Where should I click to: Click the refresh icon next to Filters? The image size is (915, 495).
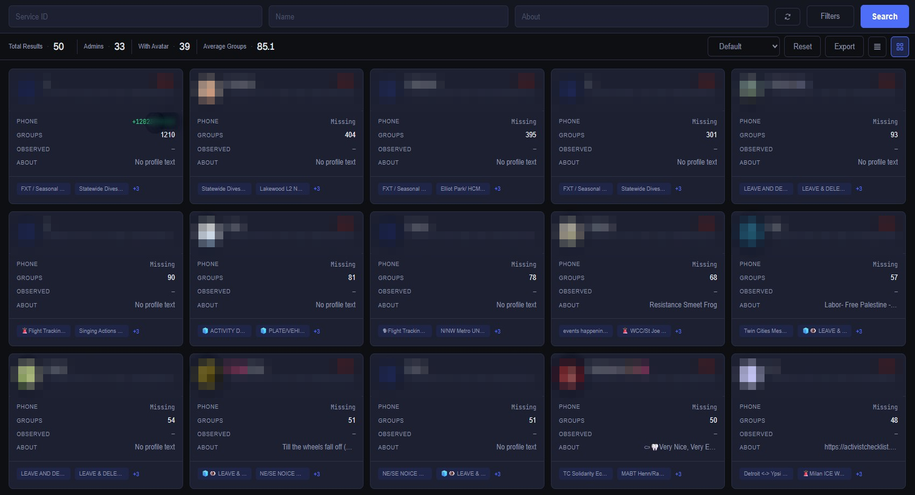pyautogui.click(x=787, y=16)
